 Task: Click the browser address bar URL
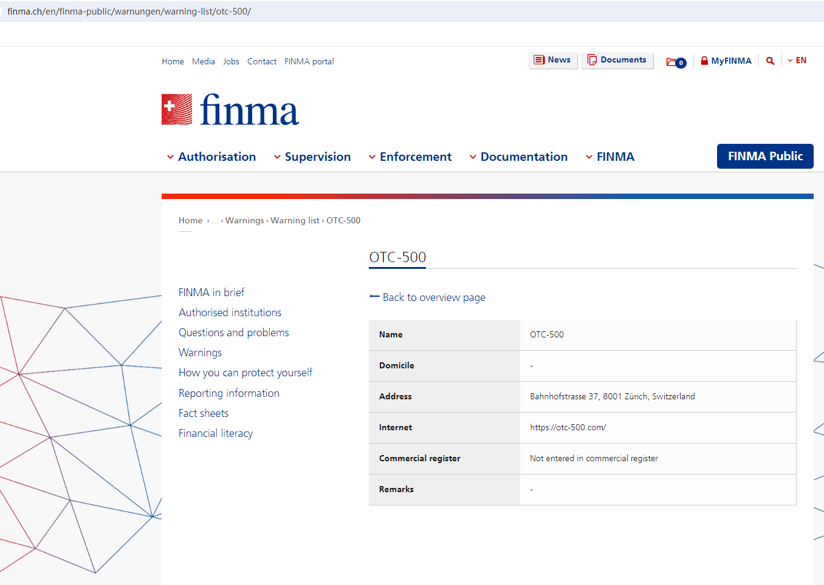(x=129, y=12)
